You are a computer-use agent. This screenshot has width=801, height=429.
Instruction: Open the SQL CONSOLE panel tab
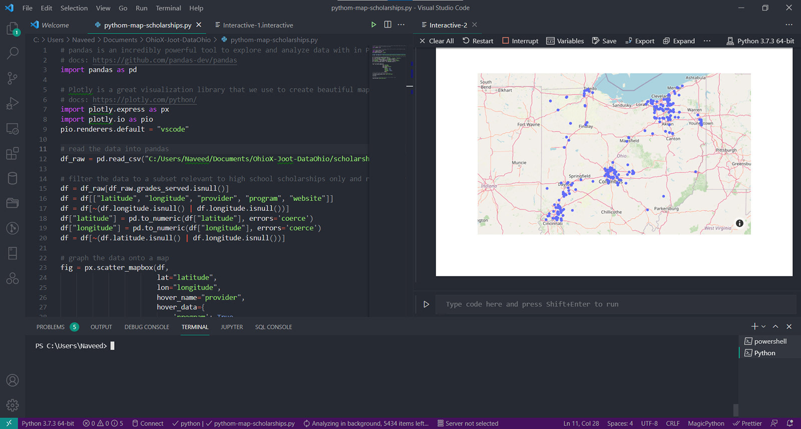[x=273, y=327]
